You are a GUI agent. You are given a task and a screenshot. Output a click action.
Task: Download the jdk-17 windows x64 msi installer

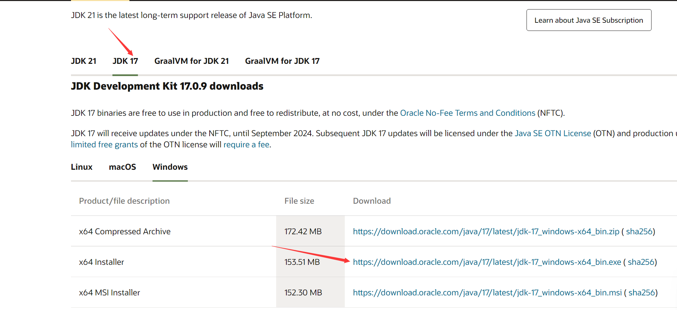[x=487, y=293]
